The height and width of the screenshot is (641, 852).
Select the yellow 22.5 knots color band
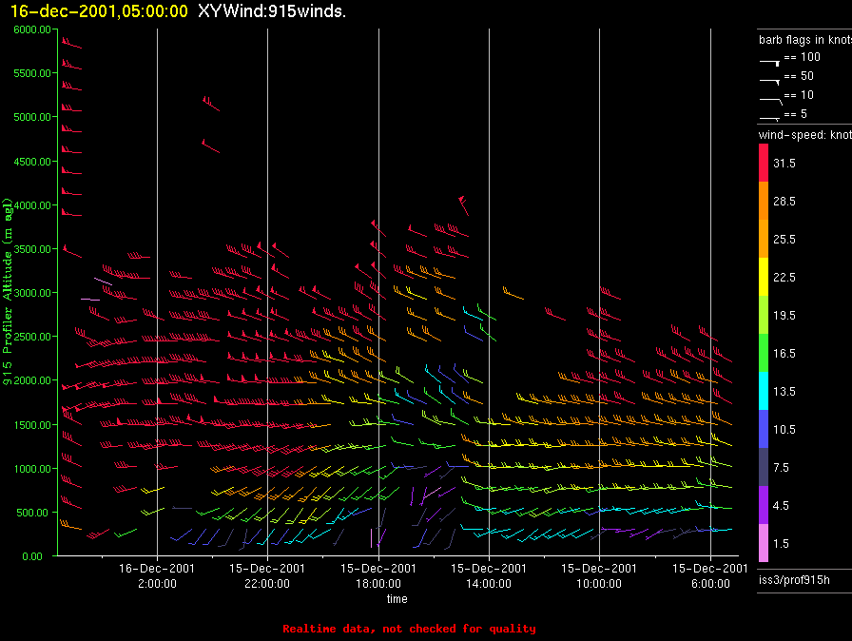pos(764,277)
